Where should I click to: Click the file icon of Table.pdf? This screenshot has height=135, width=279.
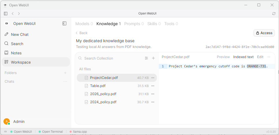tap(86, 86)
